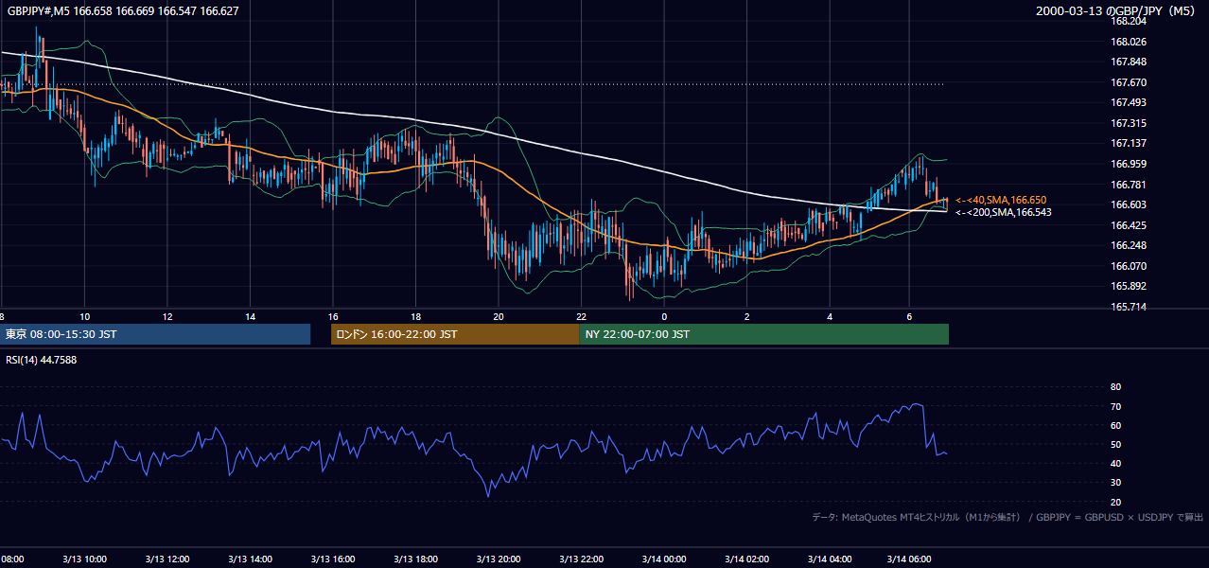Screen dimensions: 1209x568
Task: Click RSI scale level 70
Action: 1115,406
